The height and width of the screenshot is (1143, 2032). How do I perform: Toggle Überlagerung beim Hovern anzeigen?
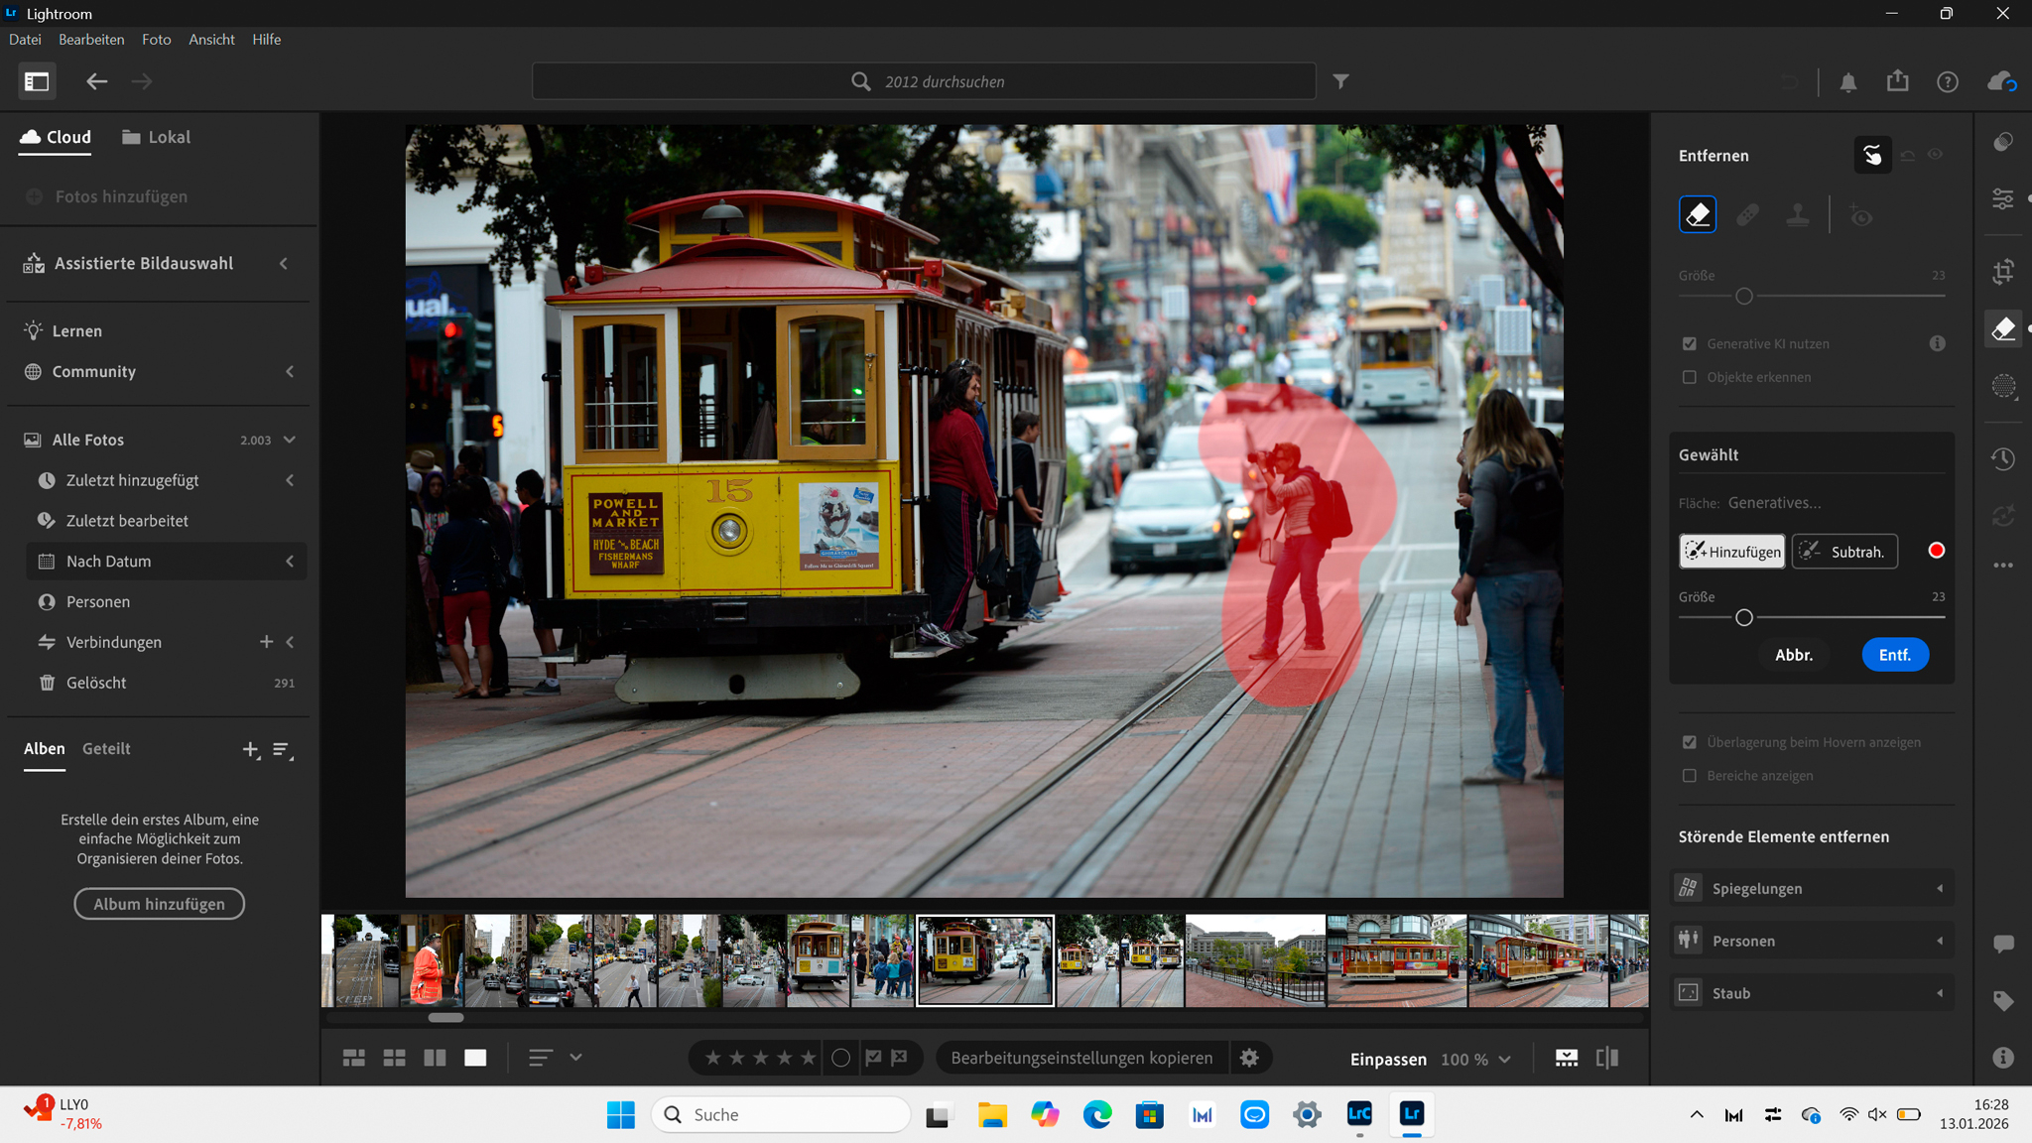(1690, 742)
